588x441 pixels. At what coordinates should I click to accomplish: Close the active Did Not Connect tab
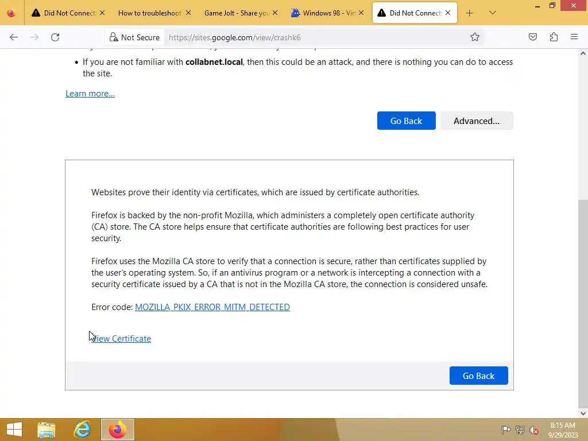point(448,13)
